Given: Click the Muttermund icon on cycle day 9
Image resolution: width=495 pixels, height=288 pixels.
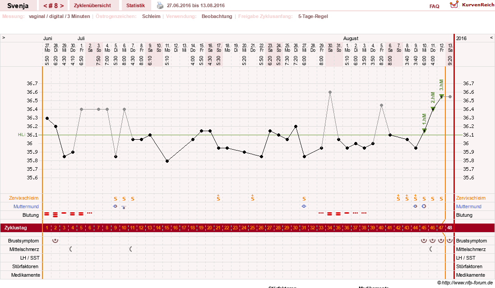Looking at the screenshot, I should pyautogui.click(x=115, y=206).
